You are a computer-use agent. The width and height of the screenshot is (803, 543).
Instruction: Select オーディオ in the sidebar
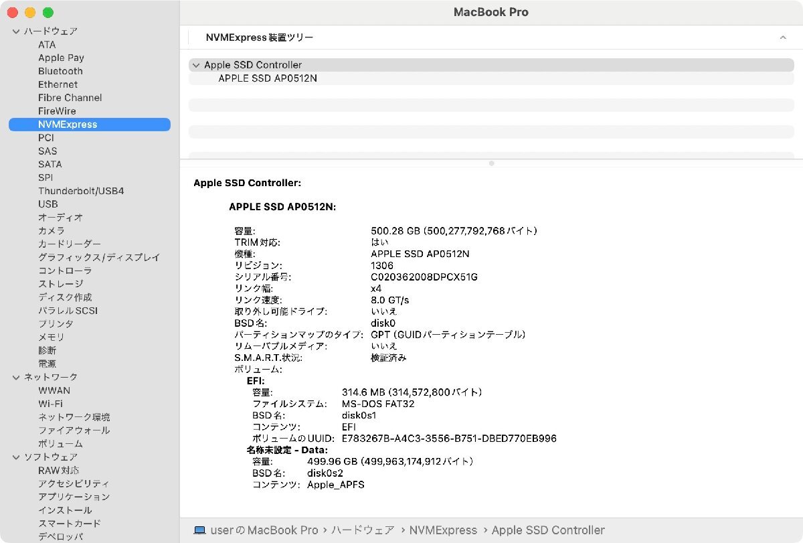(60, 218)
